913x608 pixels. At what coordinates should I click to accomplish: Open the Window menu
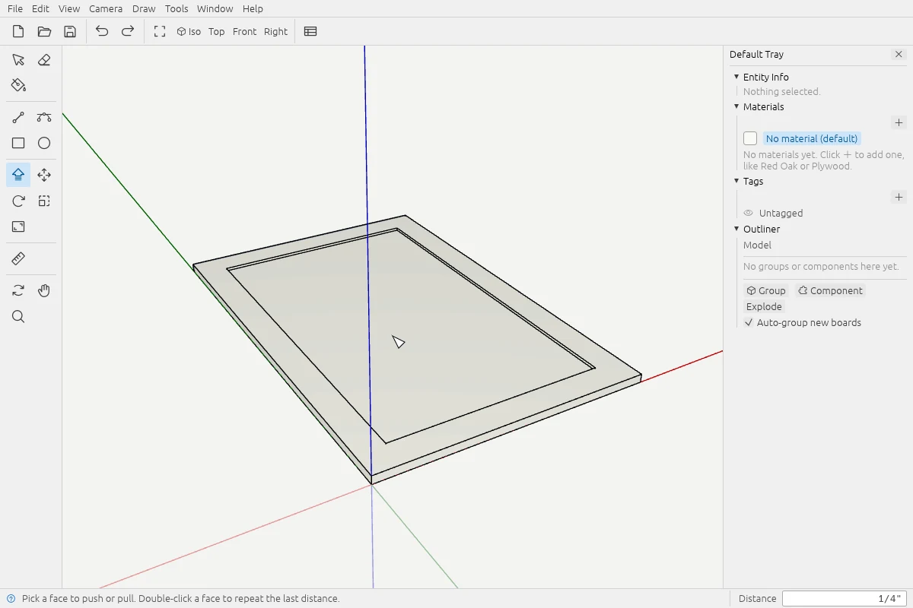[x=215, y=8]
